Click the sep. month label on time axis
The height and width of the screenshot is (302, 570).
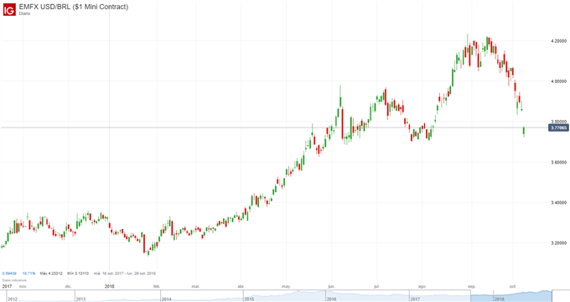pyautogui.click(x=471, y=287)
